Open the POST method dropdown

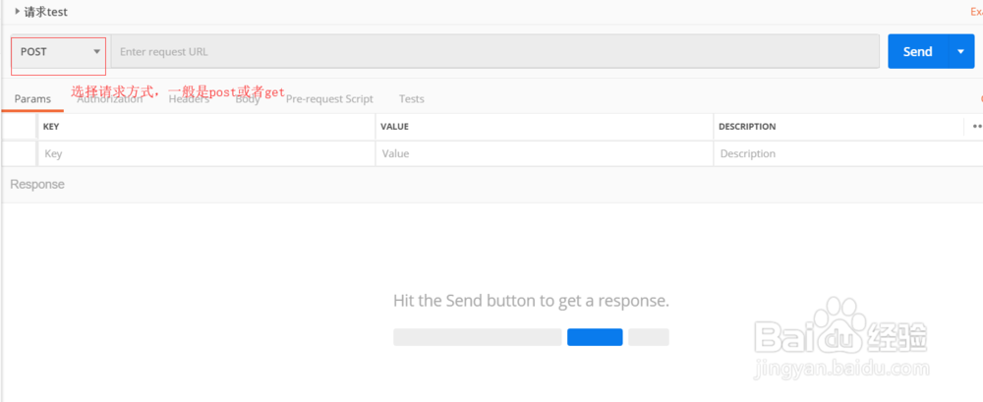click(59, 51)
